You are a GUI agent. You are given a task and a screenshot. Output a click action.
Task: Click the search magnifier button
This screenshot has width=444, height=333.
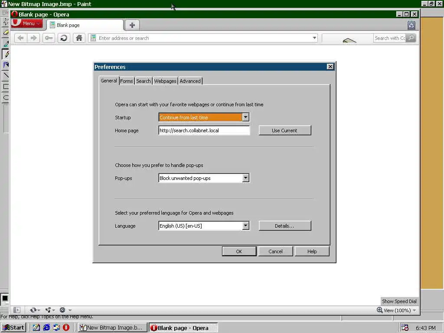pos(411,38)
